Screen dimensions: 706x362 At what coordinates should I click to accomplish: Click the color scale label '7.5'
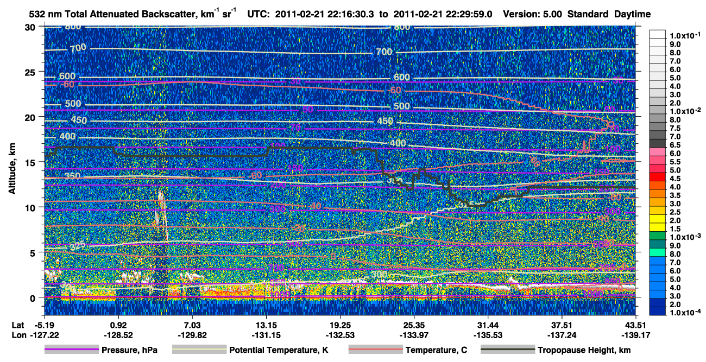click(674, 128)
